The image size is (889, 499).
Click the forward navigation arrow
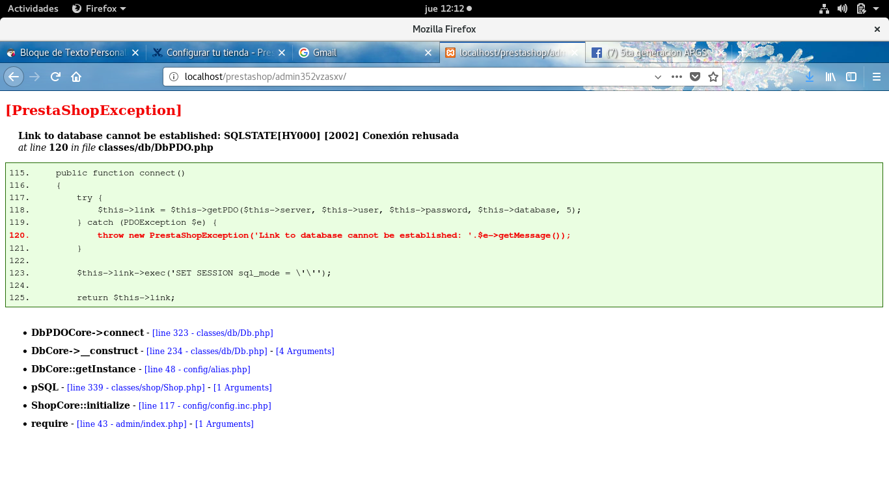(x=34, y=77)
